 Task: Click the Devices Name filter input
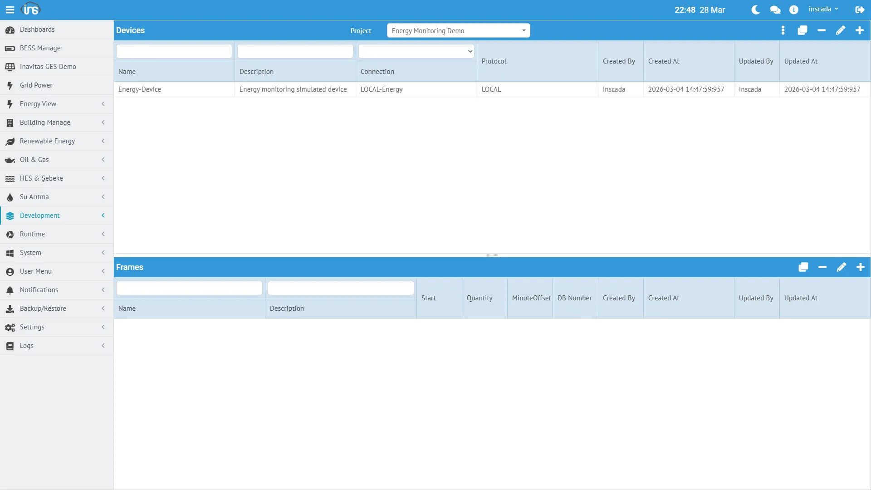click(x=174, y=51)
